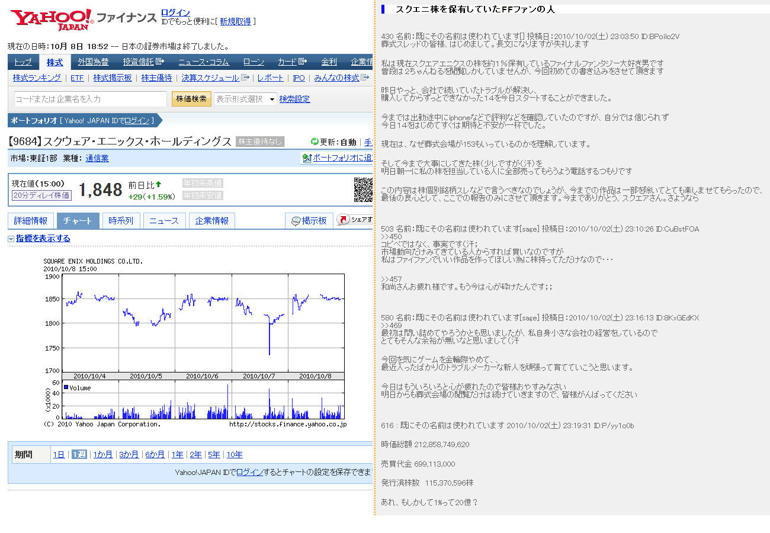Image resolution: width=770 pixels, height=533 pixels.
Task: Click the Yahoo! JAPAN logo
Action: pos(52,20)
